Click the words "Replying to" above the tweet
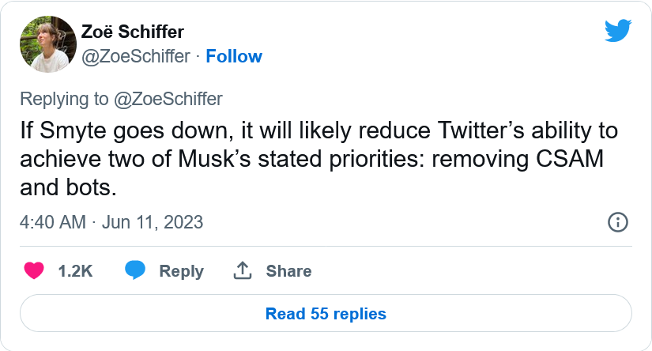This screenshot has width=652, height=351. pyautogui.click(x=63, y=99)
